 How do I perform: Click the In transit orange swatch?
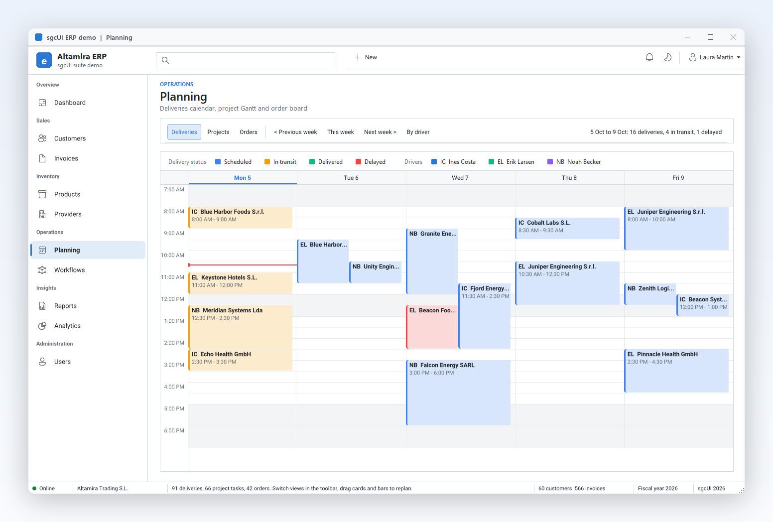click(267, 162)
